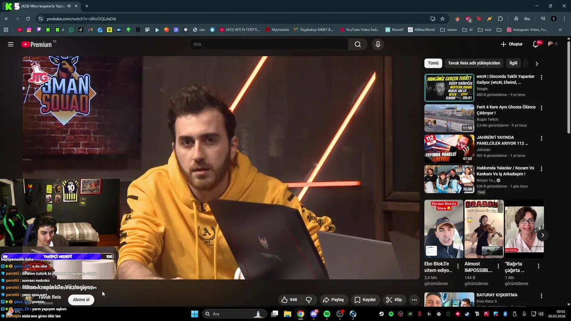The width and height of the screenshot is (571, 321).
Task: Open the Twitch bookmark icon
Action: coord(39,30)
